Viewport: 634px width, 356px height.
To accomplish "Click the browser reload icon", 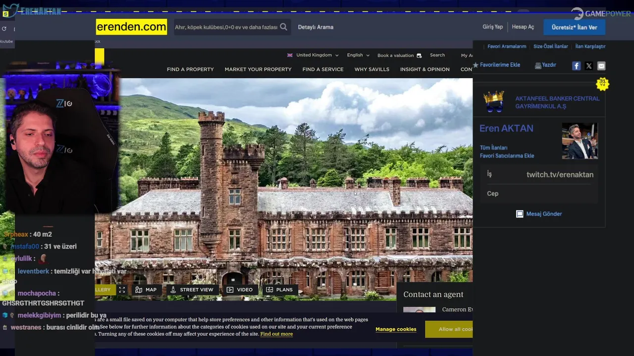I will (4, 29).
